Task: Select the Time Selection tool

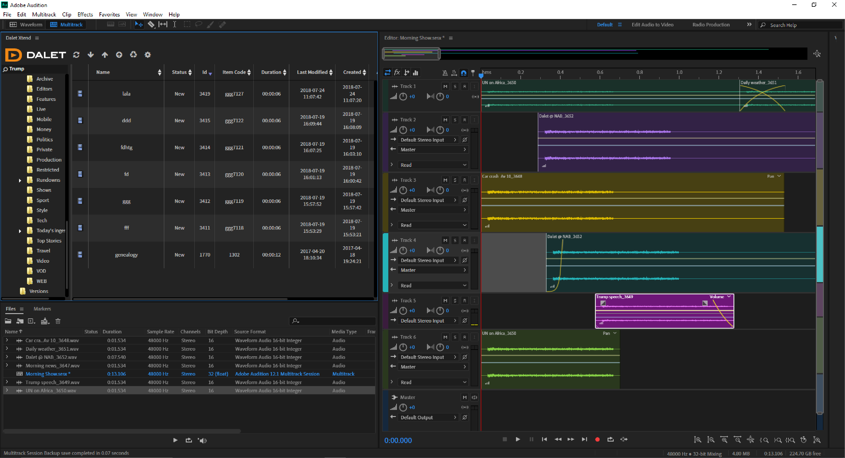Action: [x=175, y=25]
